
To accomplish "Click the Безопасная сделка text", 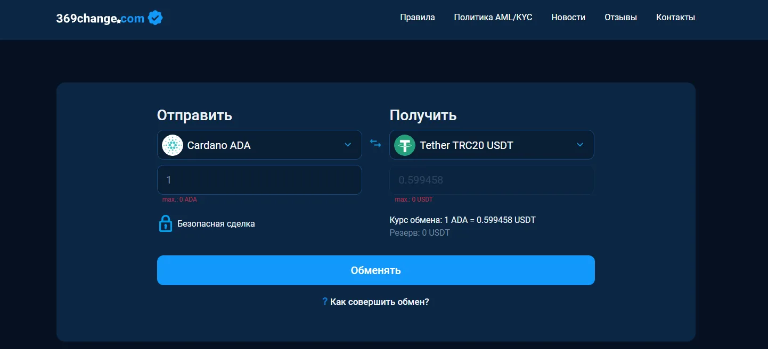I will coord(216,224).
